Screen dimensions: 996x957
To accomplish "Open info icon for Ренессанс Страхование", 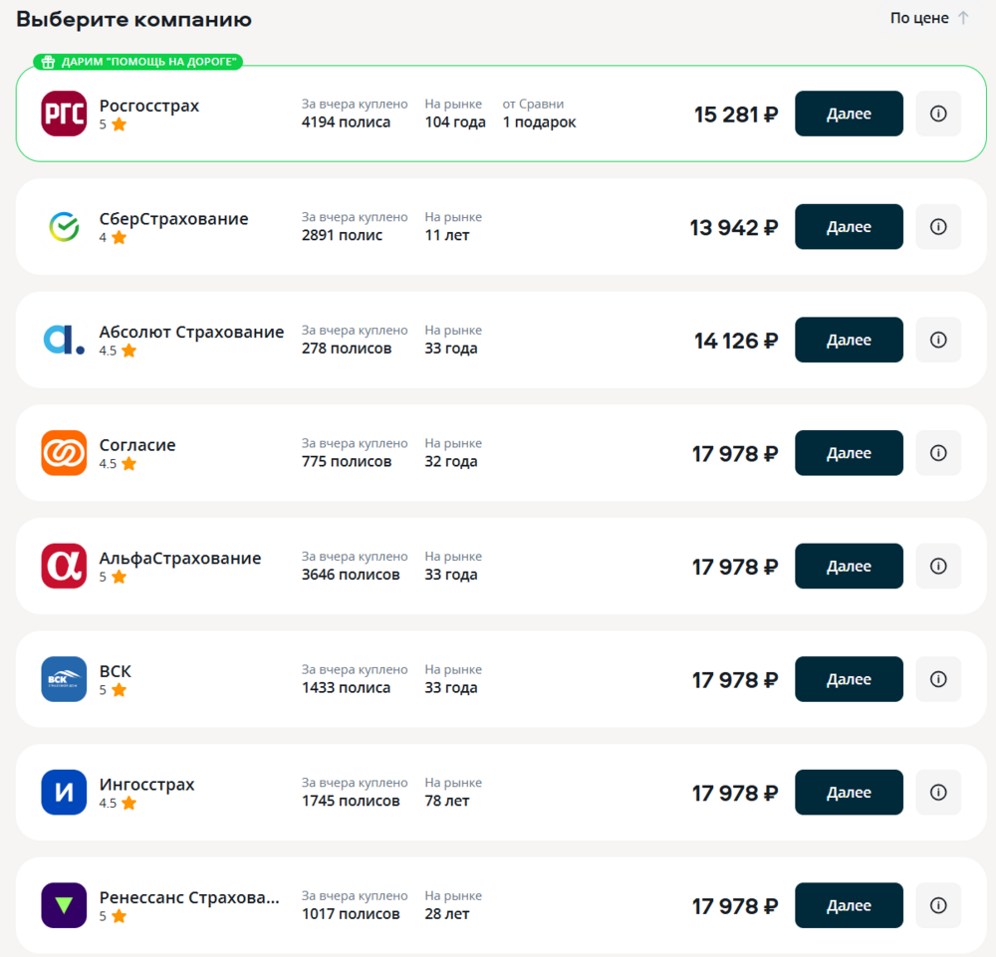I will point(938,905).
